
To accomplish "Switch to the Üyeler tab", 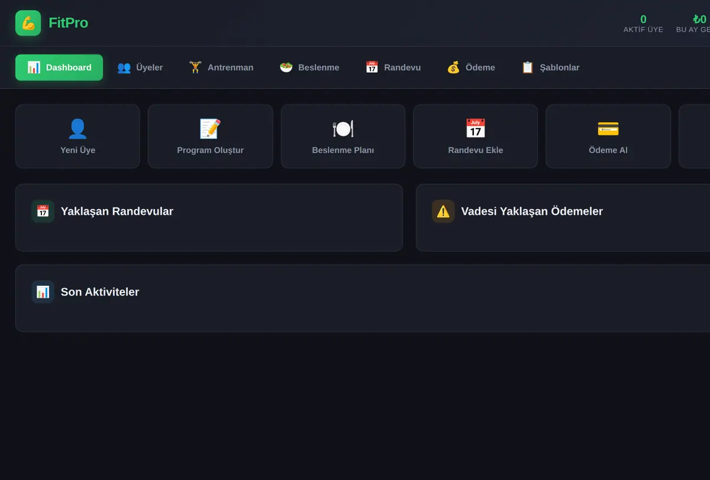I will pyautogui.click(x=140, y=67).
